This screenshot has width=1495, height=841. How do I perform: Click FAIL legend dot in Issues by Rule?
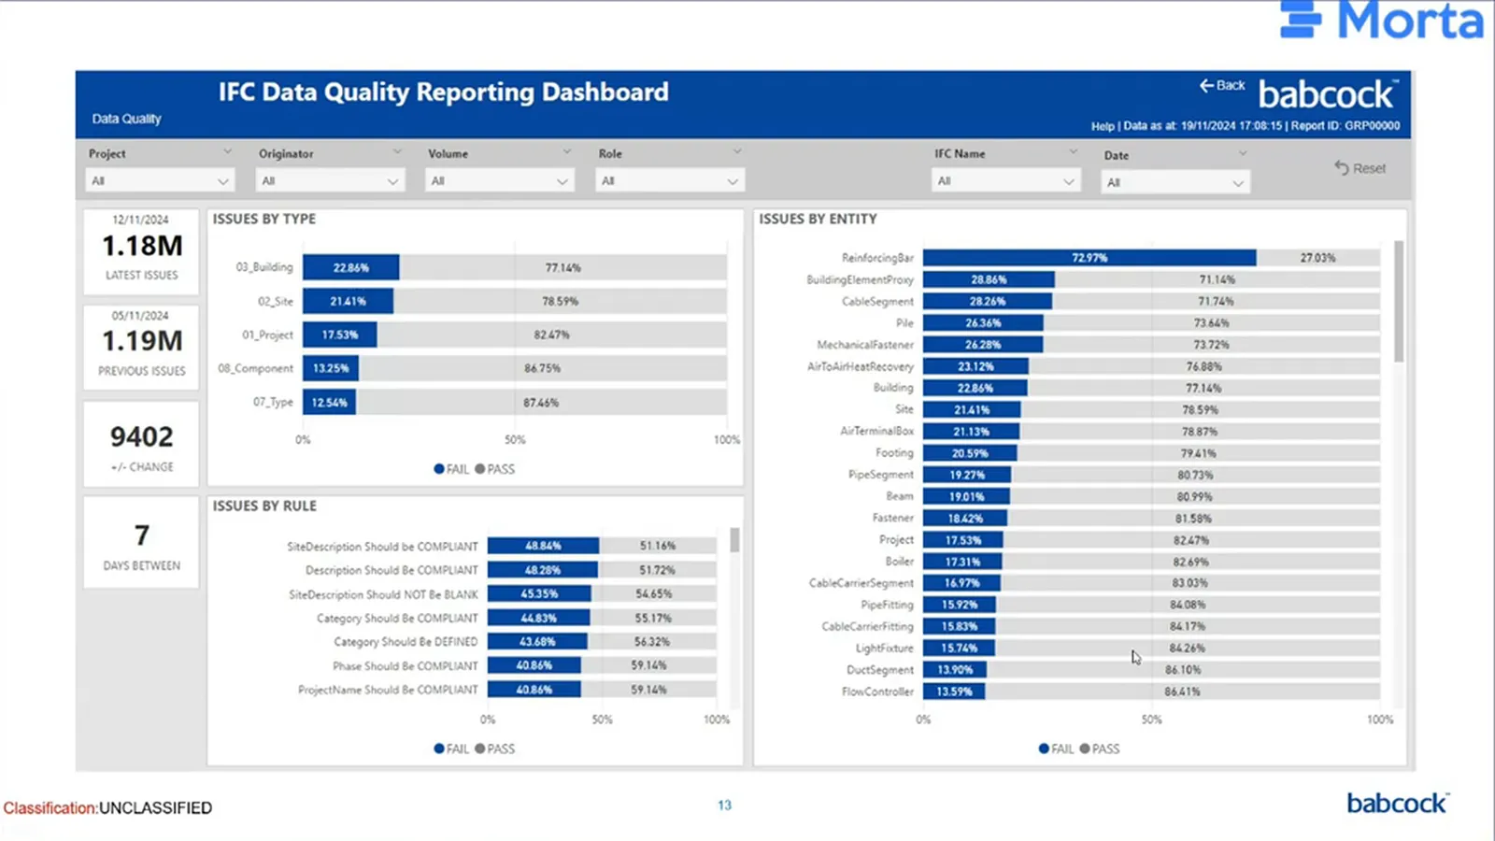coord(439,748)
